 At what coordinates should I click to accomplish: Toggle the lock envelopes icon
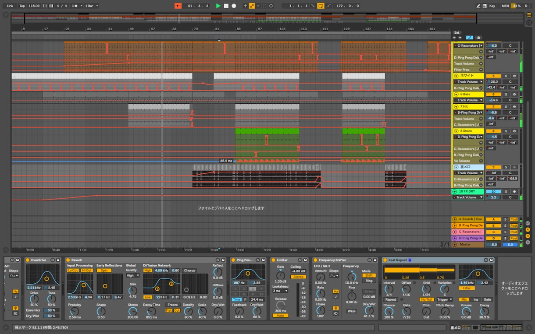(x=478, y=38)
